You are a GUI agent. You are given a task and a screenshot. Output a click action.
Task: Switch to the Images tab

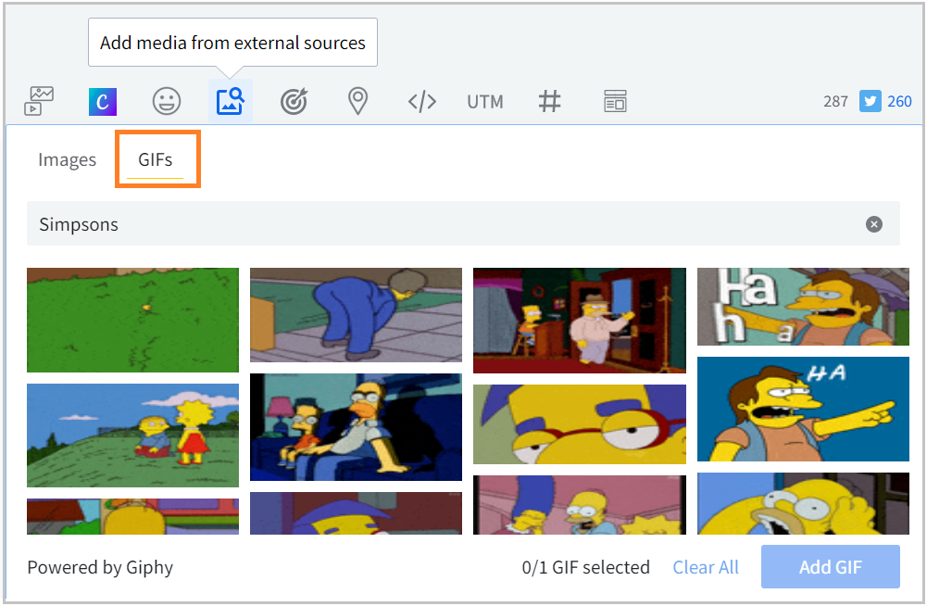coord(67,159)
